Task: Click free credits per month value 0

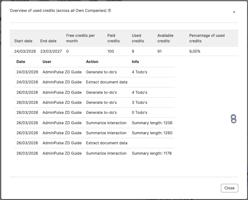Action: click(x=67, y=51)
